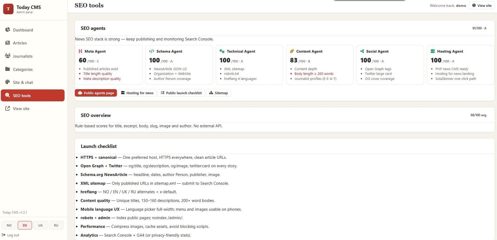Click the server icon on Hosting for news
This screenshot has height=240, width=497.
[123, 93]
